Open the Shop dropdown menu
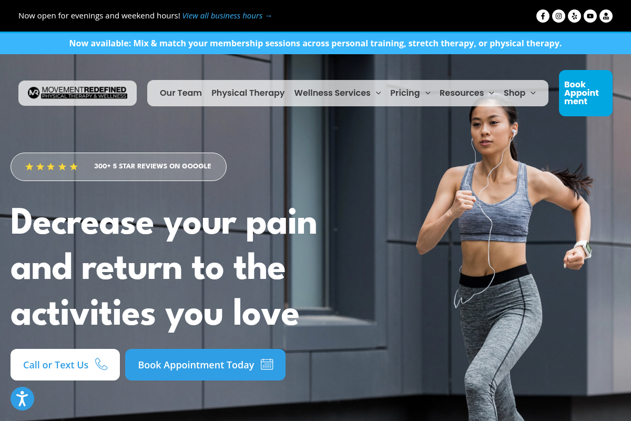Image resolution: width=631 pixels, height=421 pixels. pyautogui.click(x=520, y=93)
